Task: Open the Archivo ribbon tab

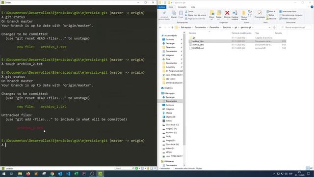Action: tap(161, 7)
